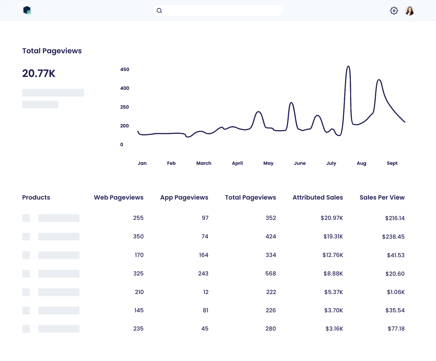Click the July label on the chart axis
Image resolution: width=436 pixels, height=361 pixels.
pos(332,163)
